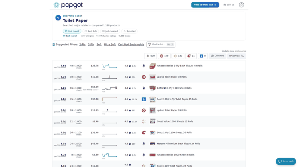This screenshot has width=298, height=167.
Task: Click the 24 × 2,500 sheets quantity
Action: [x=76, y=144]
